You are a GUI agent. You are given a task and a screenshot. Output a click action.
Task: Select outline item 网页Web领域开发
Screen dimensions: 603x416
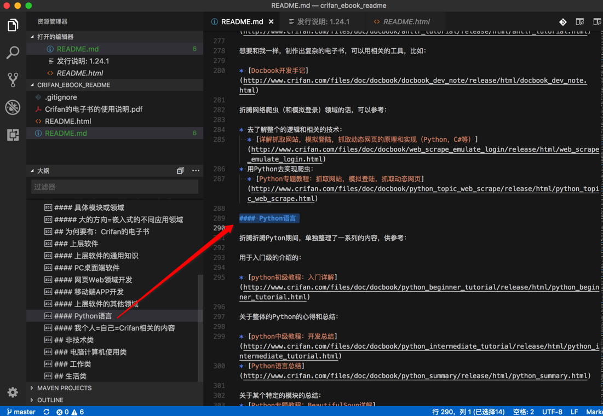[x=112, y=280]
